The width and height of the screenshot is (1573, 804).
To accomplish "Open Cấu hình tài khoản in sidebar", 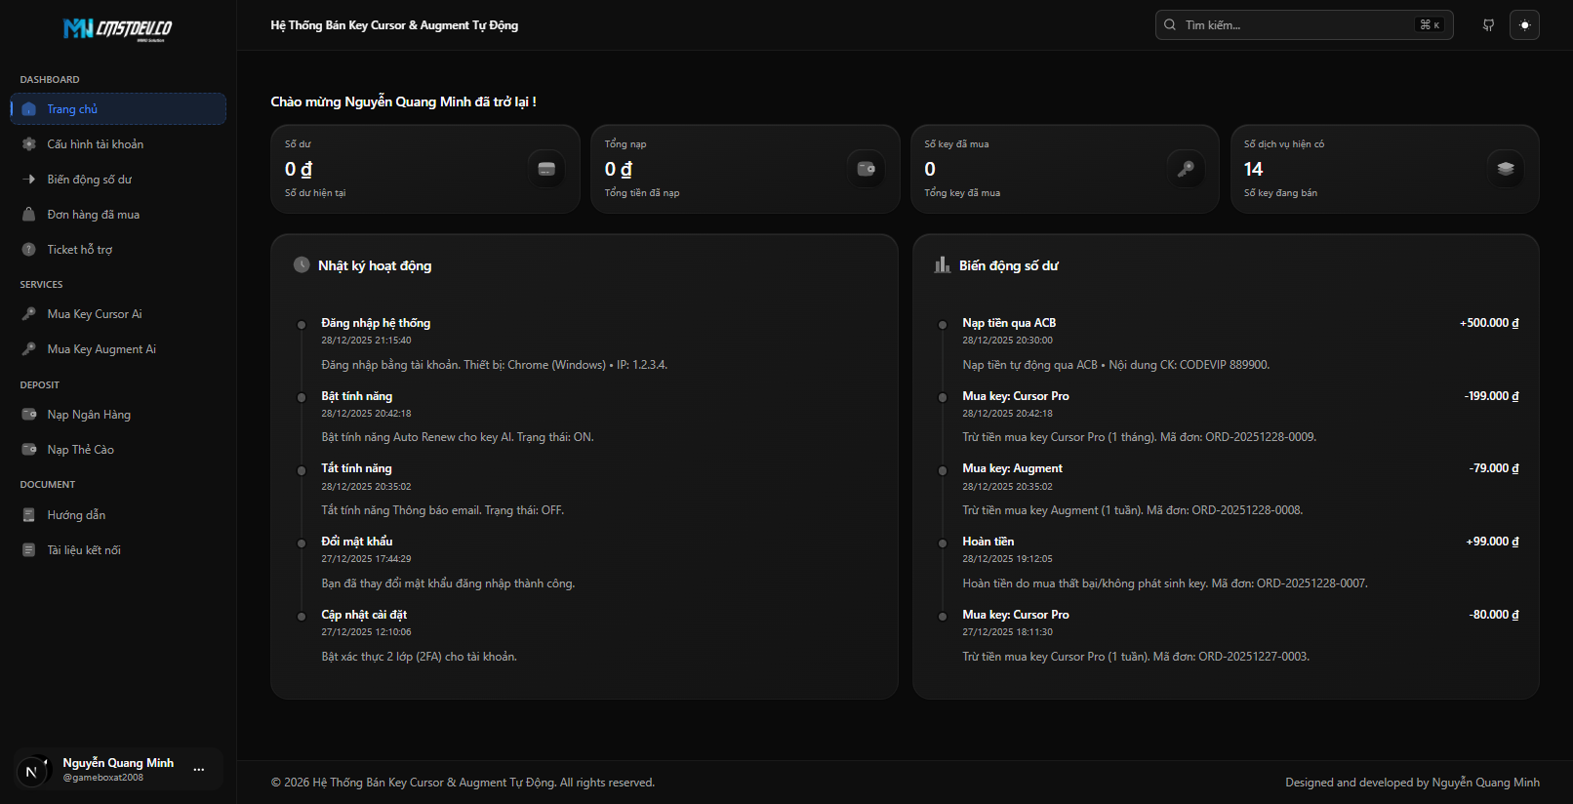I will [x=95, y=144].
